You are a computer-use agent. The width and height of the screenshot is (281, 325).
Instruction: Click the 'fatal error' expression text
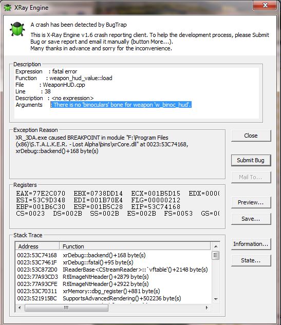click(x=65, y=71)
